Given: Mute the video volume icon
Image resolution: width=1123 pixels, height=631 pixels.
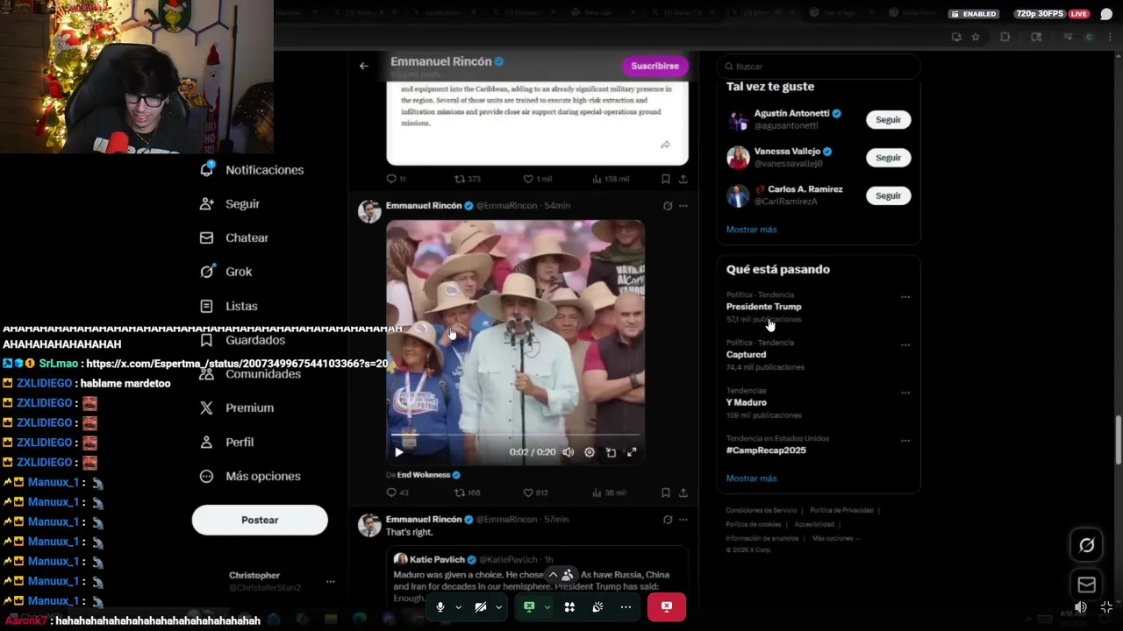Looking at the screenshot, I should tap(569, 452).
